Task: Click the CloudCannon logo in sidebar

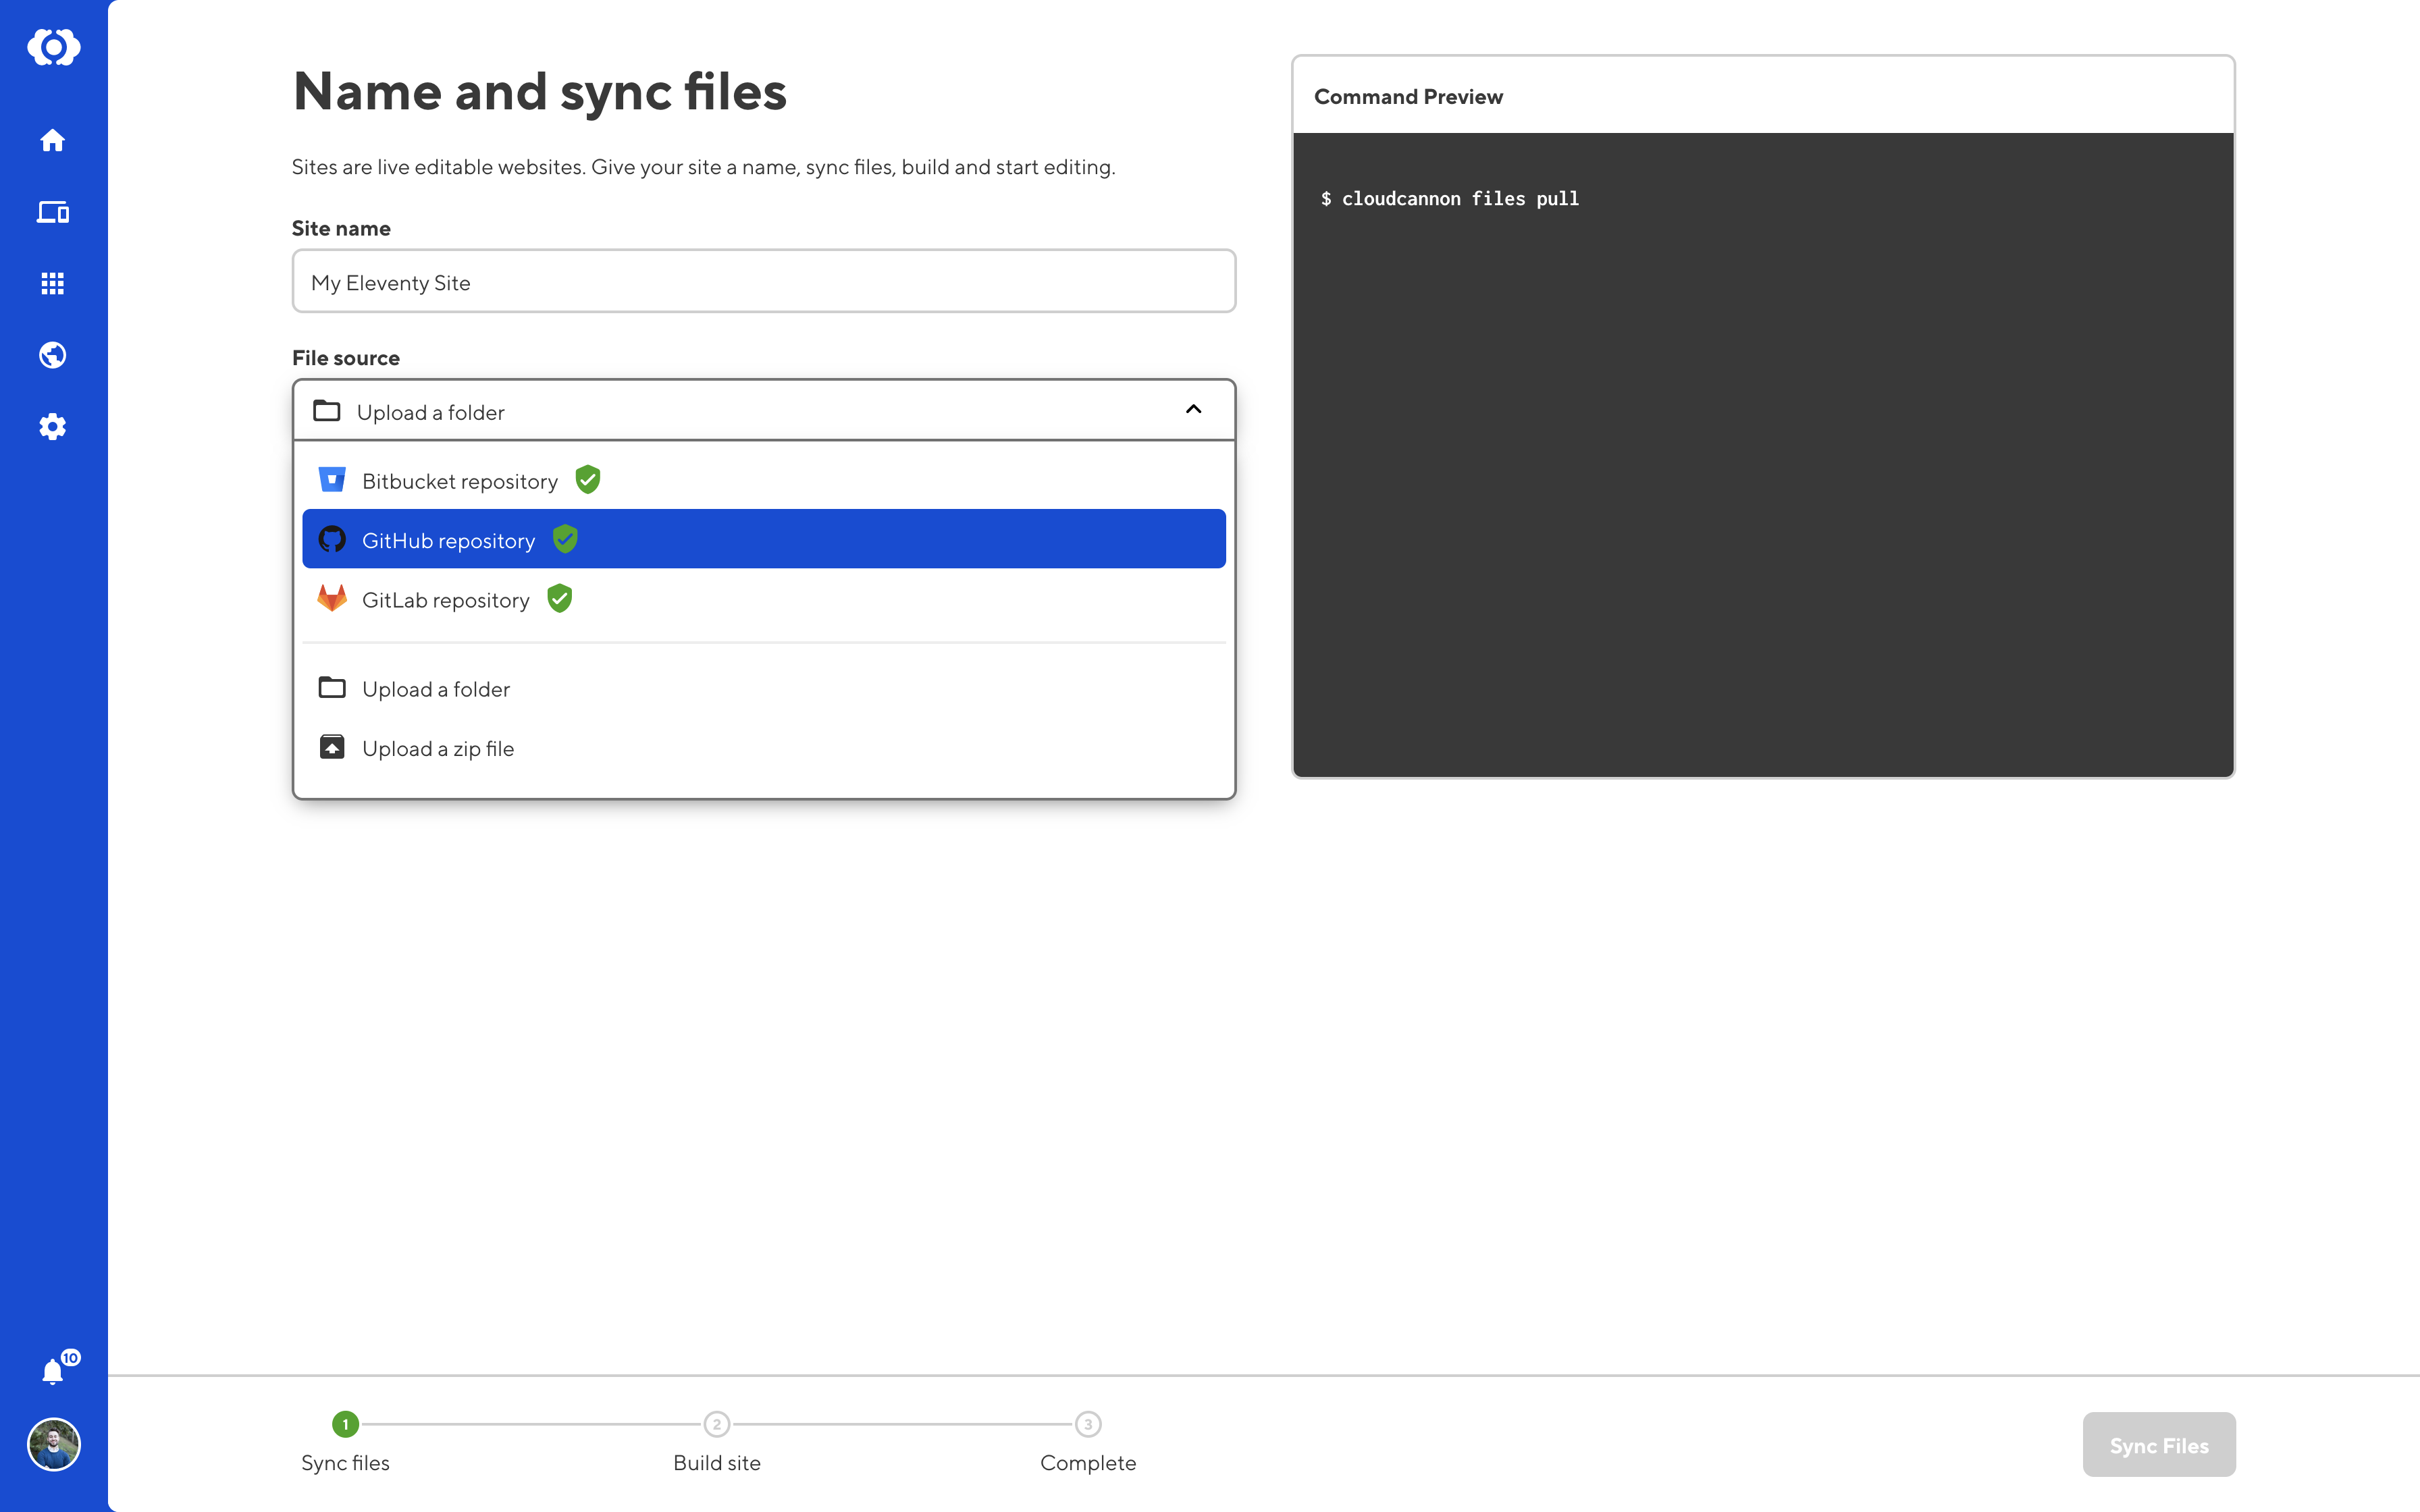Action: (x=53, y=47)
